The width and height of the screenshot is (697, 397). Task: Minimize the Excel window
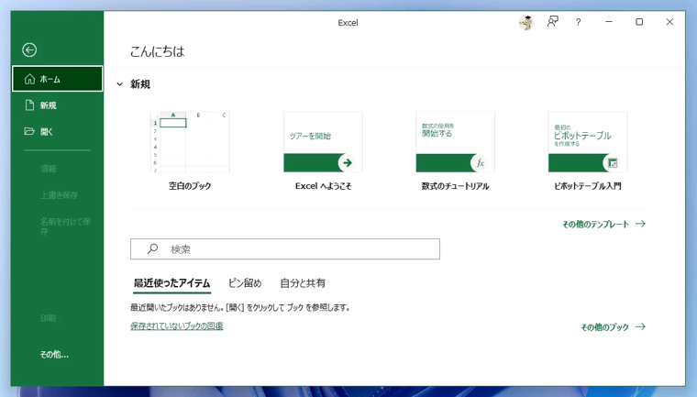tap(609, 22)
